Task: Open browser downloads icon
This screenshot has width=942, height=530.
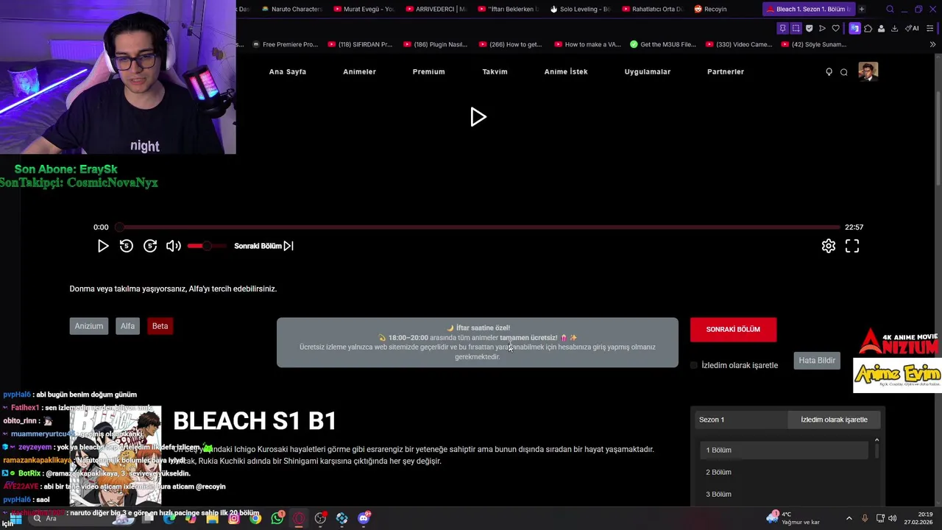Action: 894,29
